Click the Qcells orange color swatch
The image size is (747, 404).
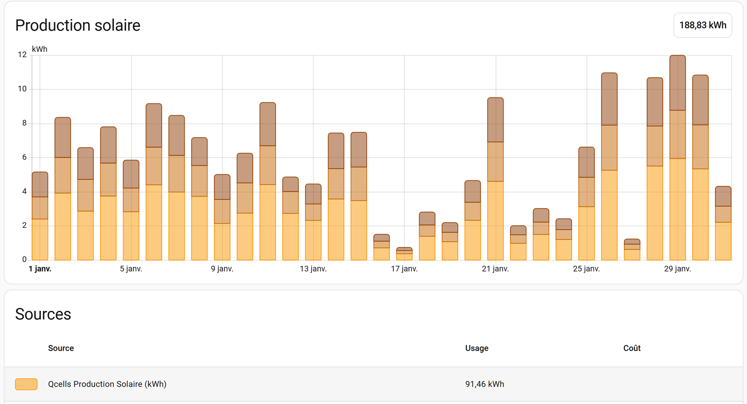click(26, 384)
